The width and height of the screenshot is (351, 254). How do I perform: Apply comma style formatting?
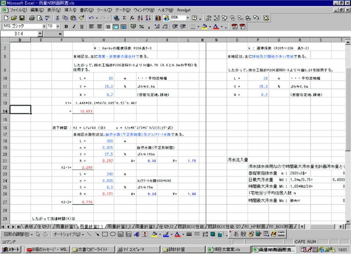(x=149, y=27)
